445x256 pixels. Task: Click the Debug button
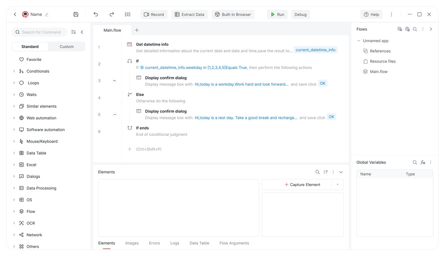coord(300,14)
